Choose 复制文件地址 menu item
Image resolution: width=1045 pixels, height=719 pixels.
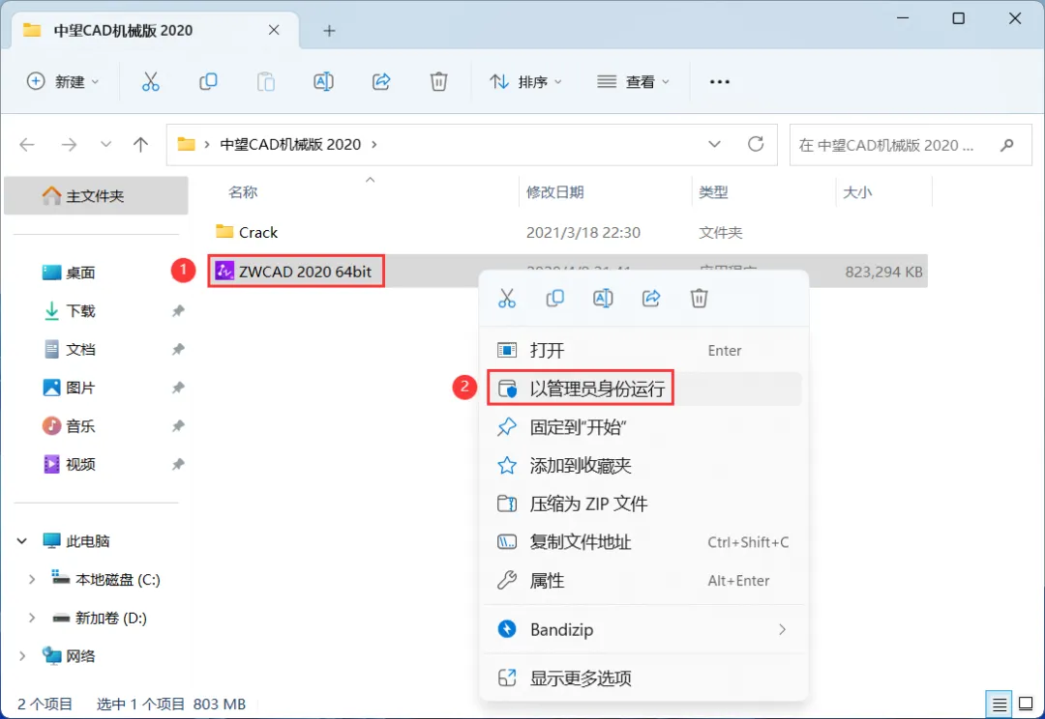643,542
